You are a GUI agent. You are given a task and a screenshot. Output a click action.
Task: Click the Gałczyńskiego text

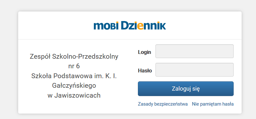tap(74, 86)
